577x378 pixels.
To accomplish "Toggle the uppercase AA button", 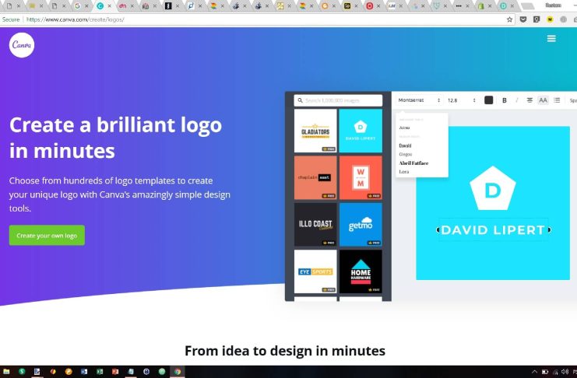I will point(544,100).
